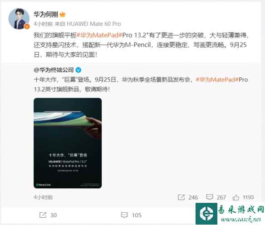Open @华为终端公司 account link
Image resolution: width=265 pixels, height=225 pixels.
(x=54, y=70)
